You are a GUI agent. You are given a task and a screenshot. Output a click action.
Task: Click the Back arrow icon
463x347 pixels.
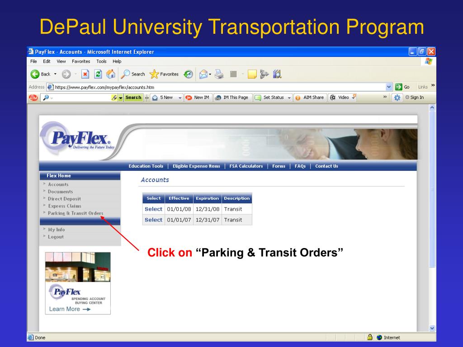tap(35, 74)
